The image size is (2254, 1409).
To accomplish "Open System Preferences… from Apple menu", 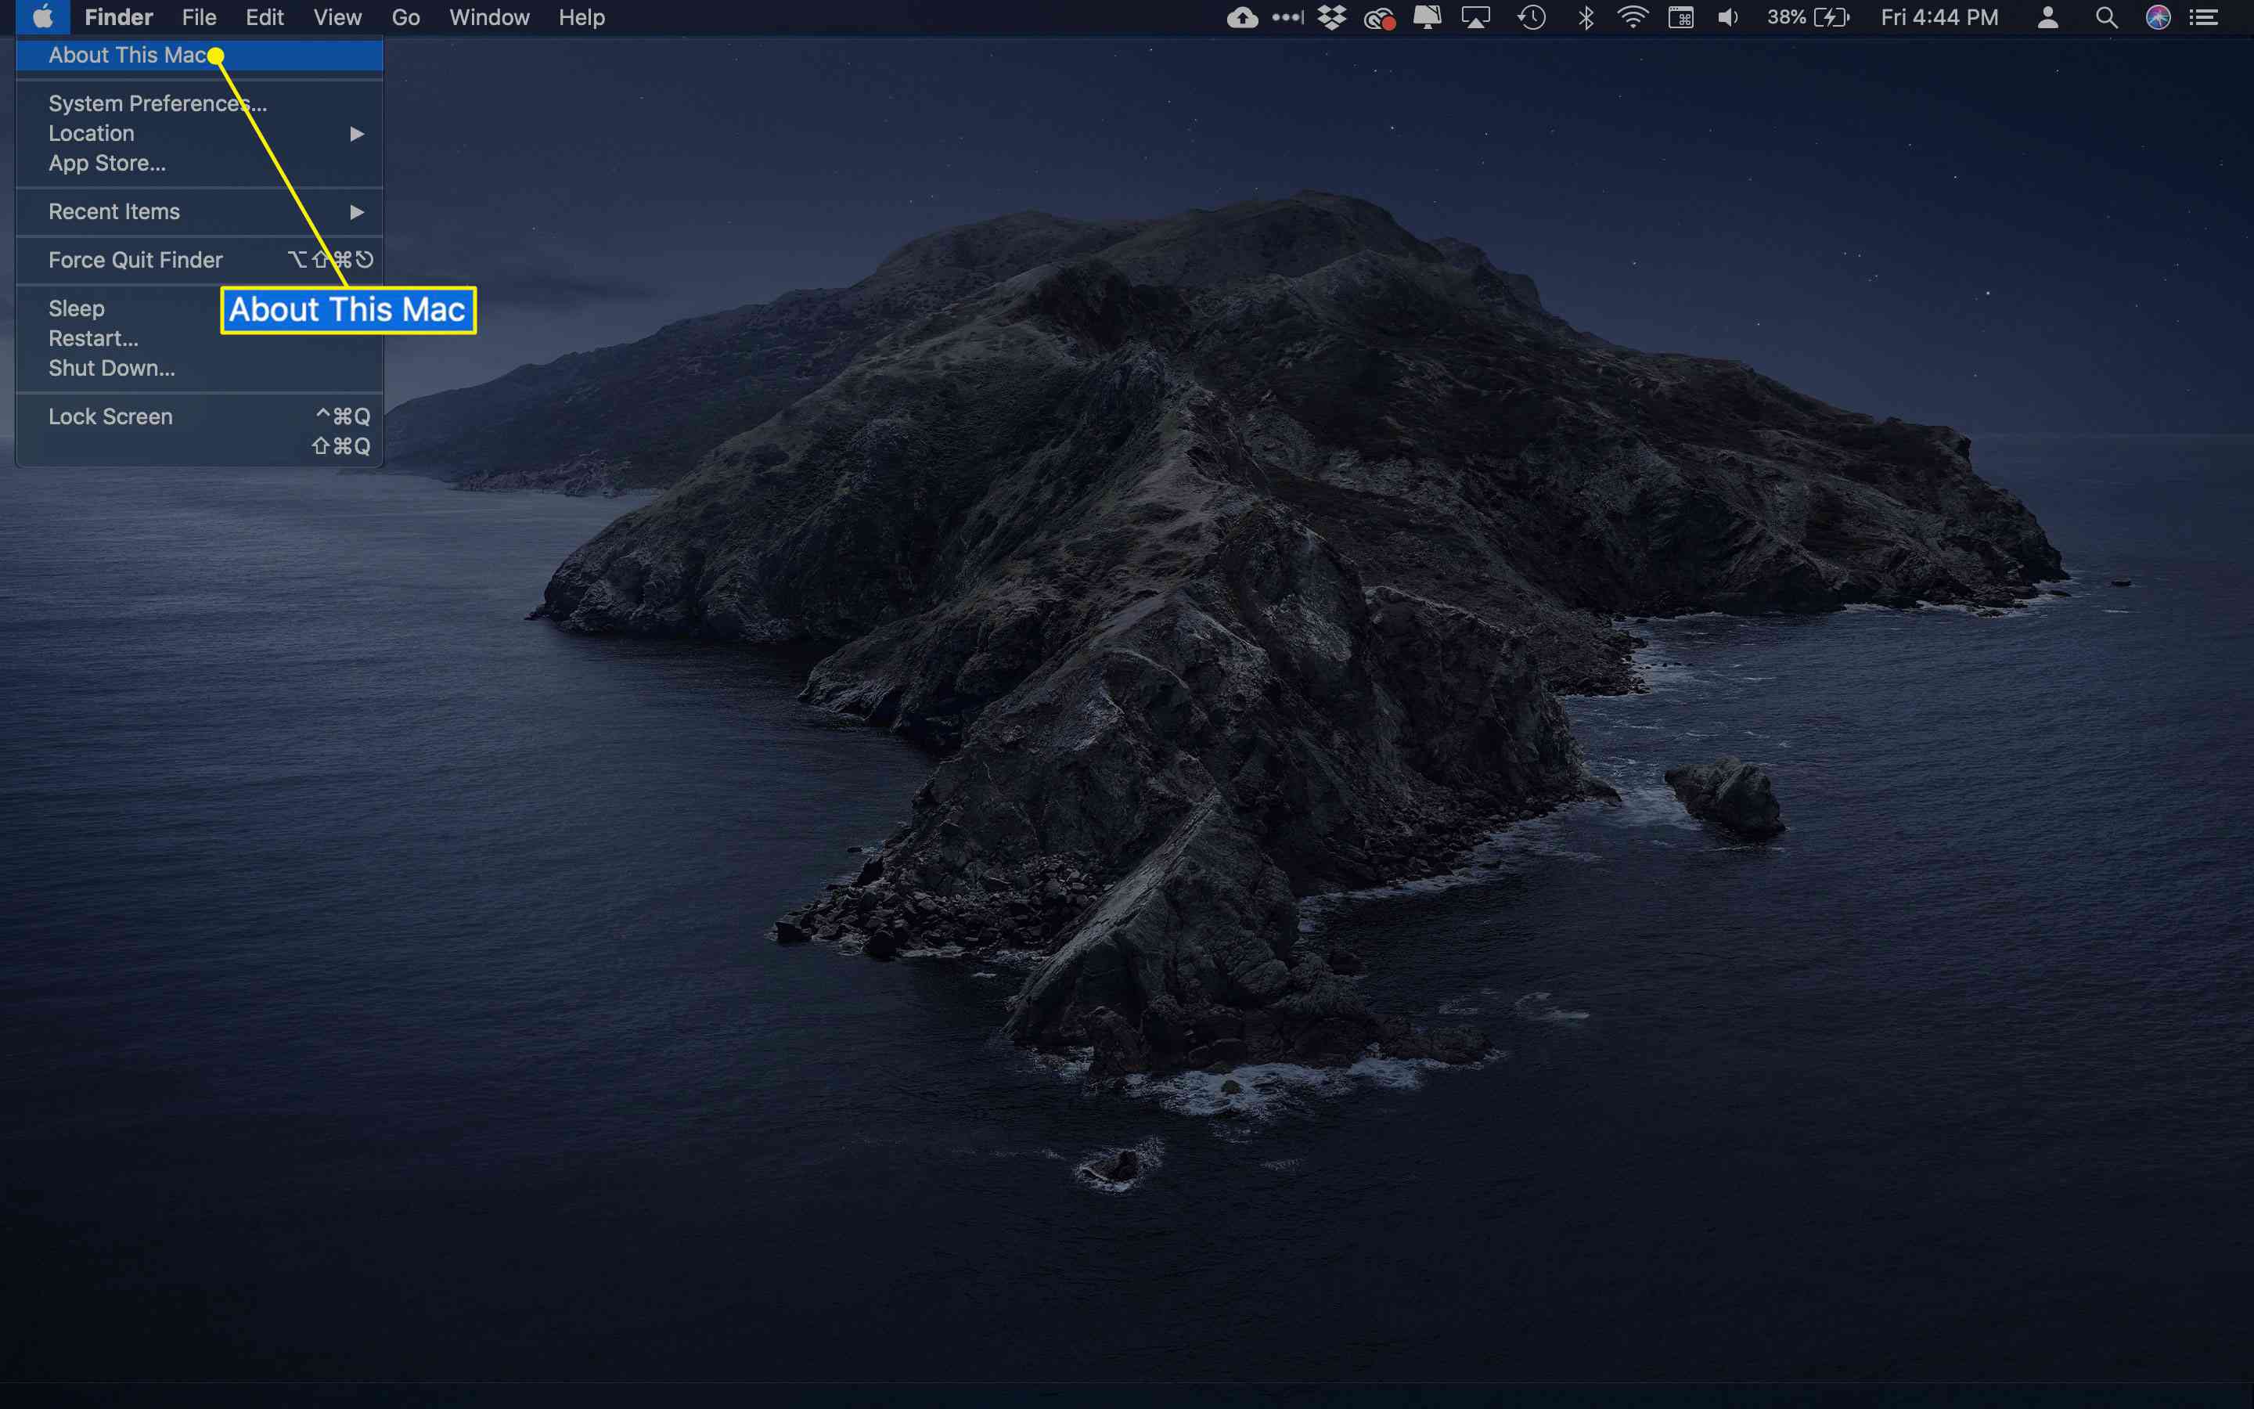I will click(200, 103).
